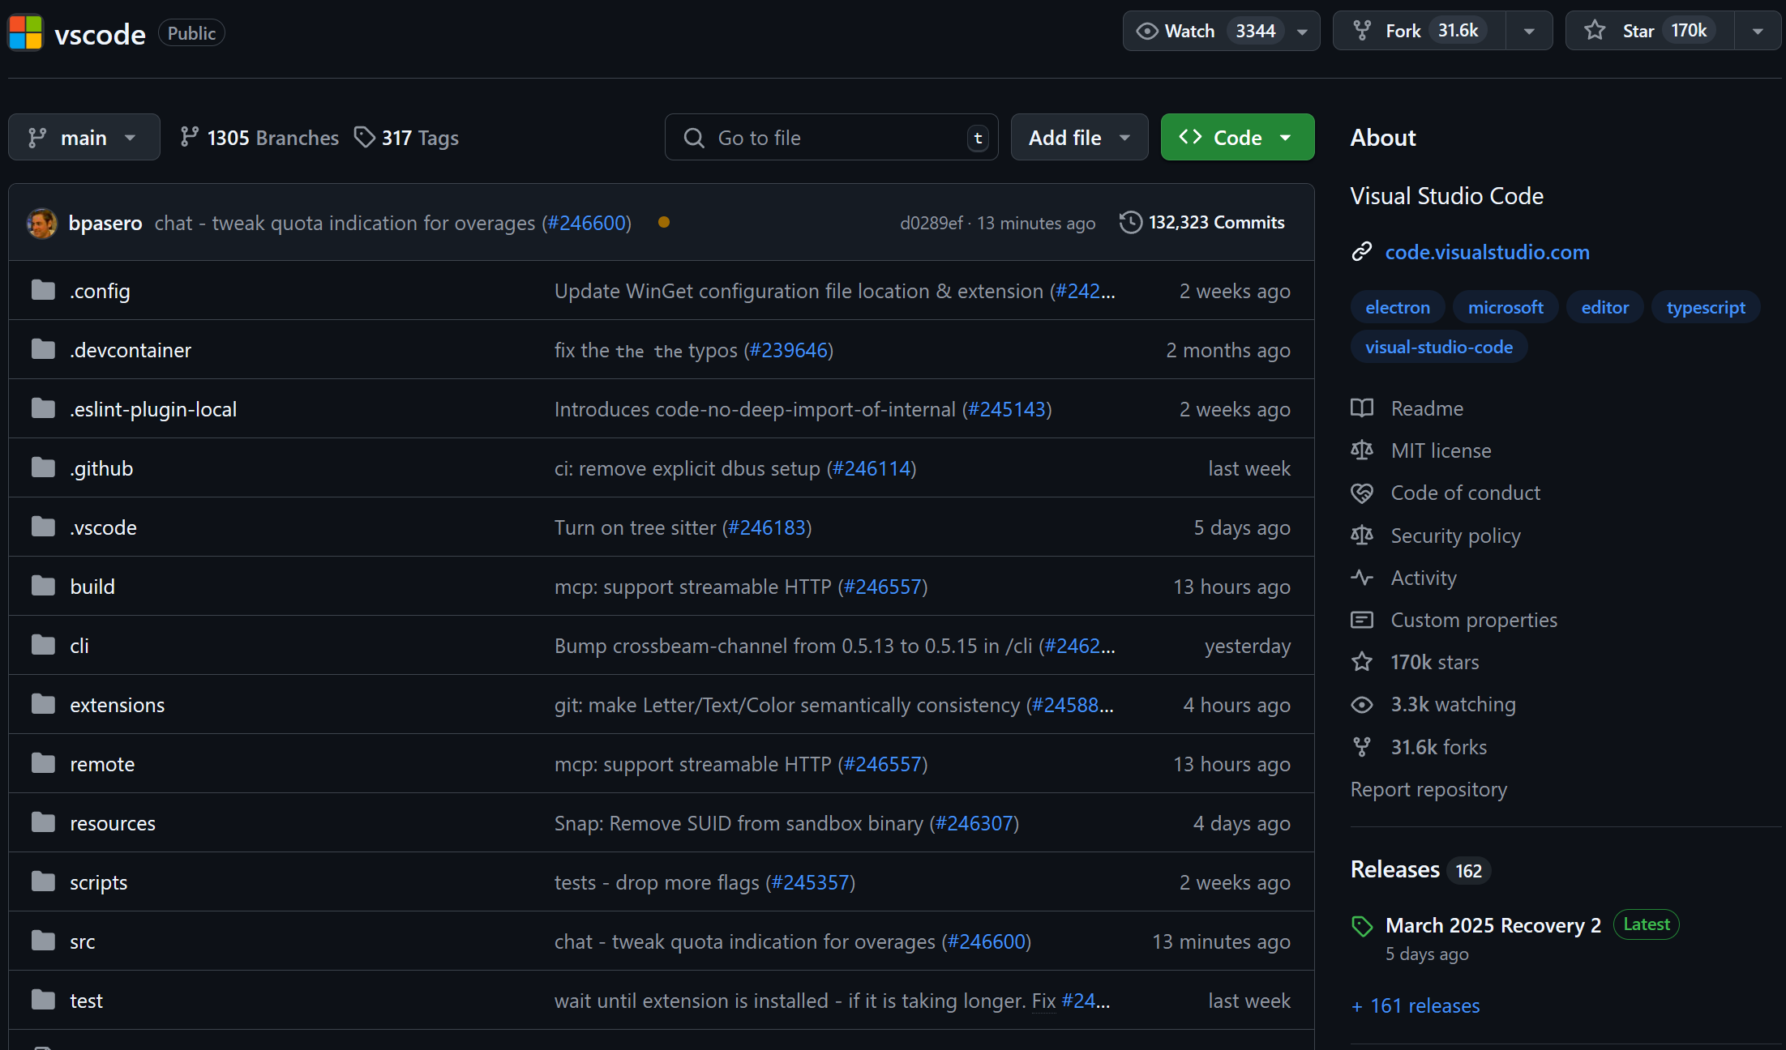
Task: Click the Readme book icon
Action: click(x=1362, y=408)
